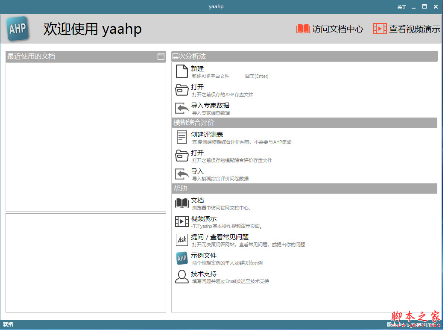
Task: Open 访问文档中心 link
Action: pyautogui.click(x=330, y=29)
